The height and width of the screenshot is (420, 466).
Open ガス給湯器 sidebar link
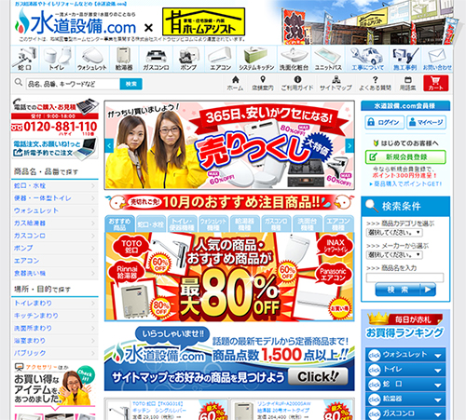tap(55, 224)
